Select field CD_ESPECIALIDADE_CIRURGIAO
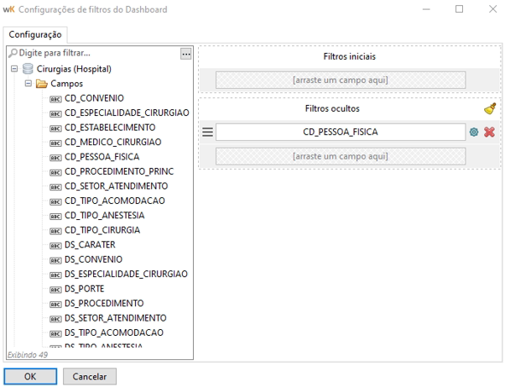 [127, 112]
